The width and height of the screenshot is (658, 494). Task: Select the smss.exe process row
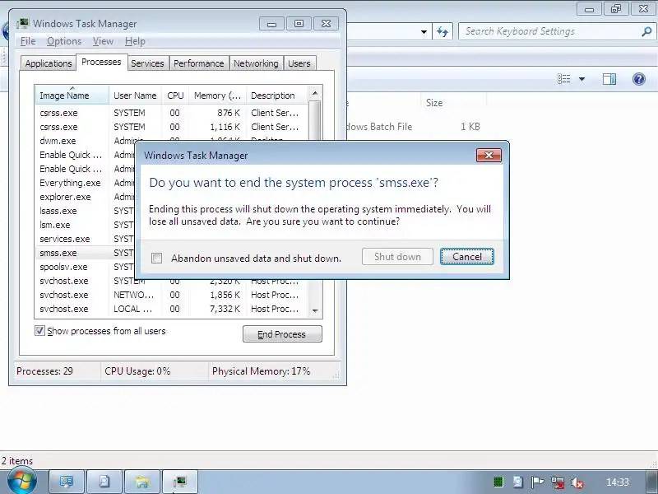pos(86,253)
